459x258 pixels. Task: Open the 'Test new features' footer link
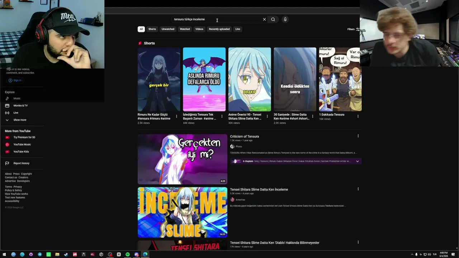15,197
